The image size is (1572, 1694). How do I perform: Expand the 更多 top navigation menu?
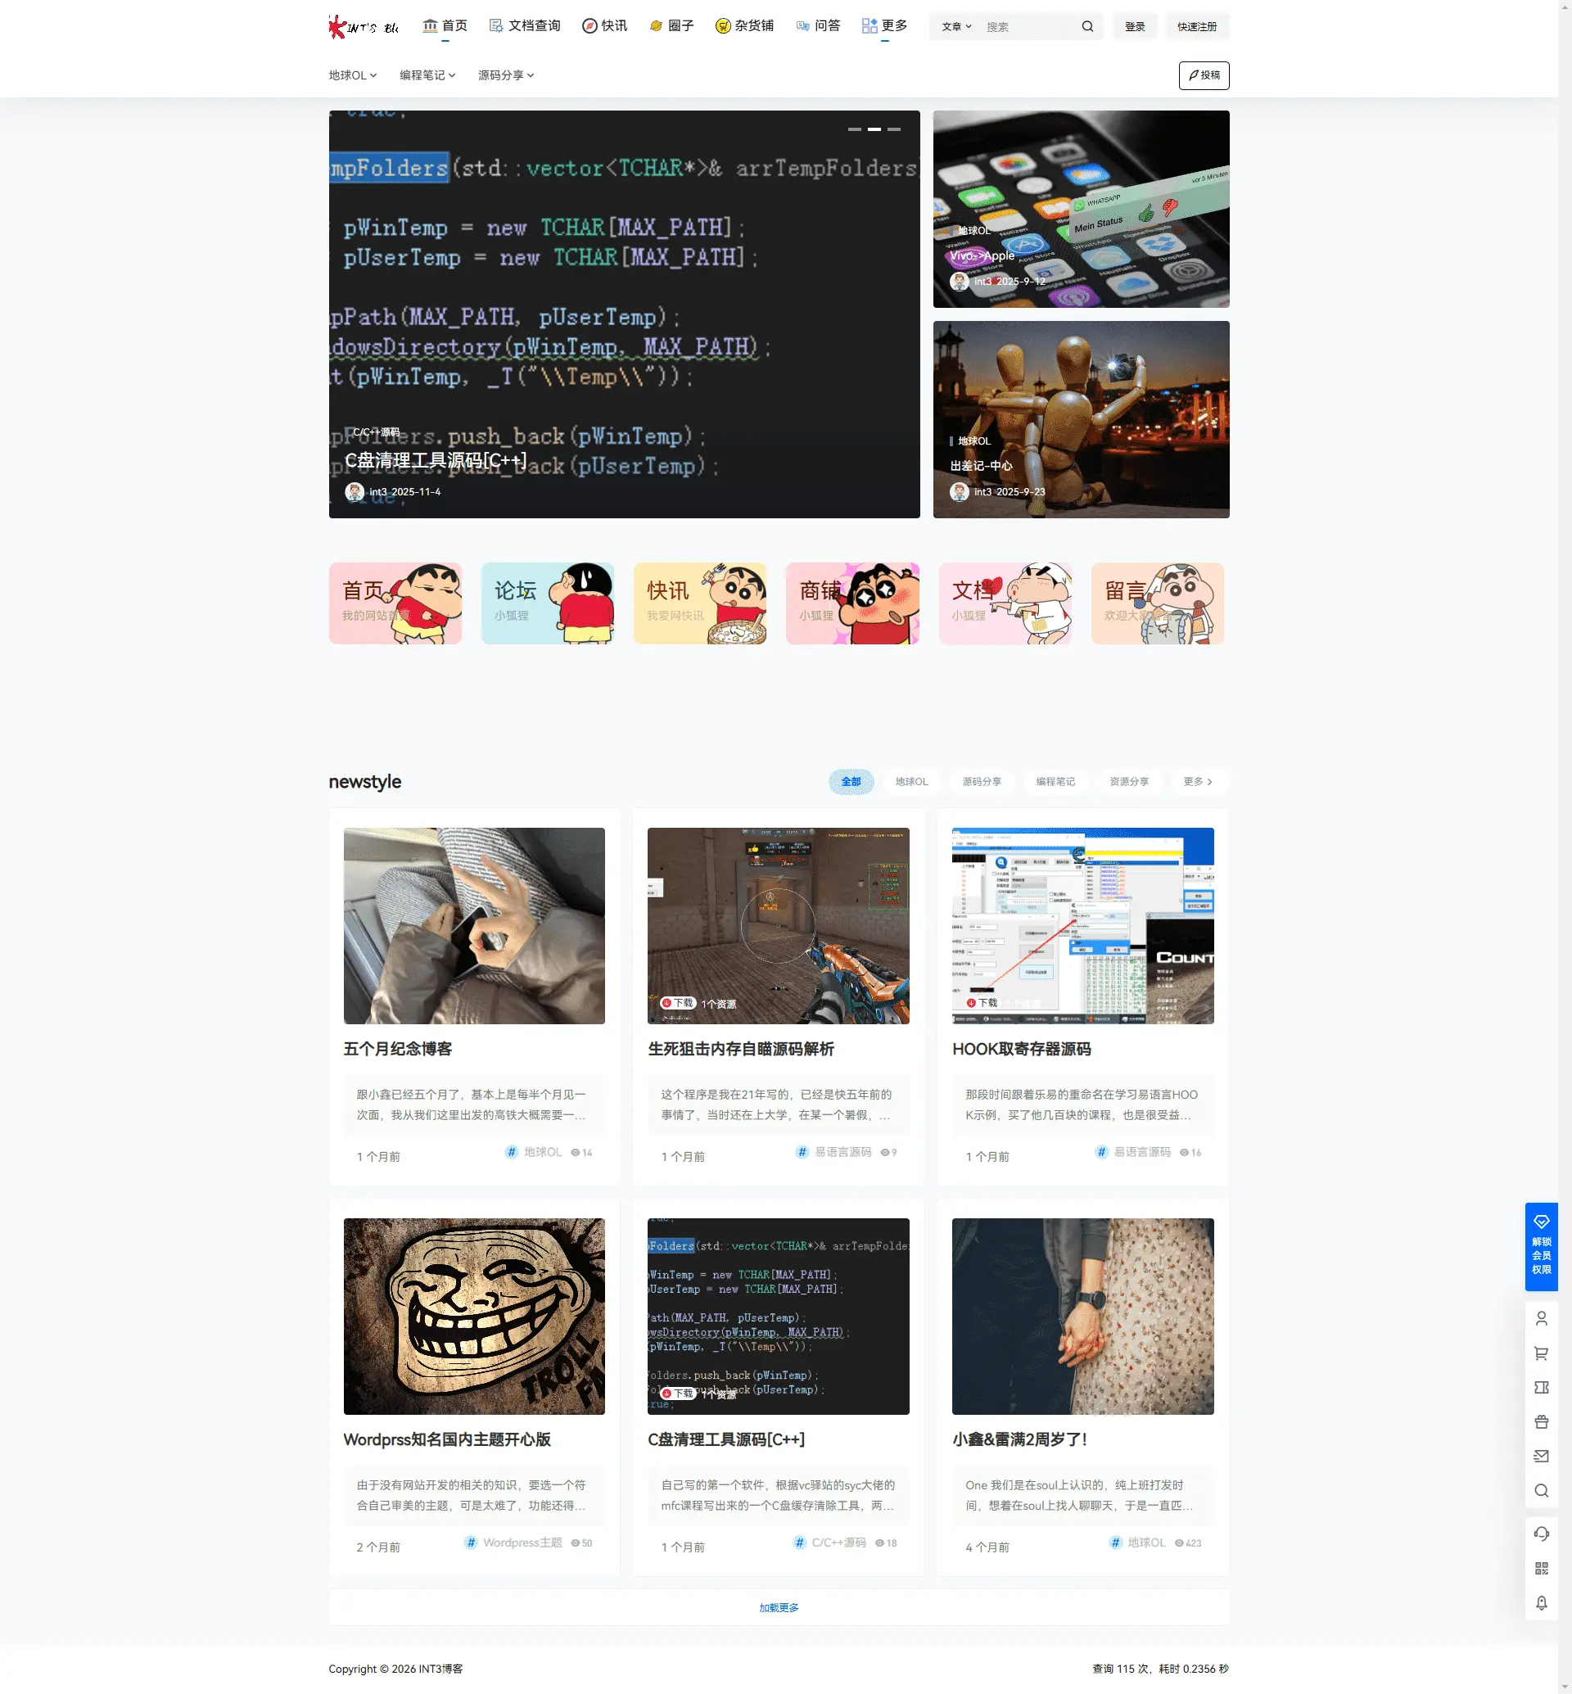click(x=883, y=25)
